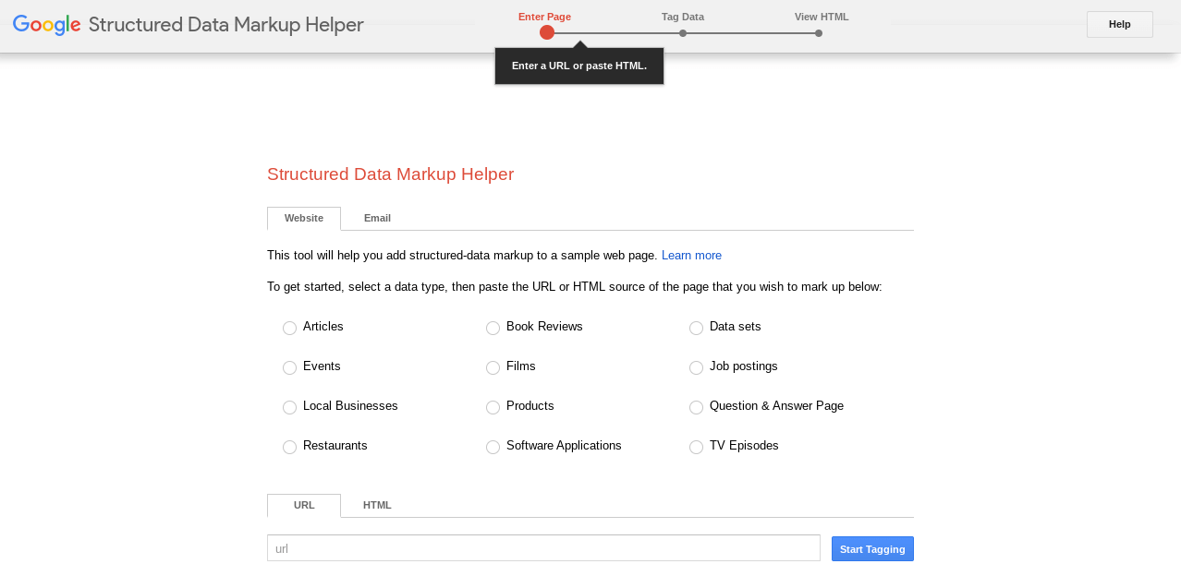This screenshot has height=588, width=1181.
Task: Click the Enter Page step marker
Action: point(546,32)
